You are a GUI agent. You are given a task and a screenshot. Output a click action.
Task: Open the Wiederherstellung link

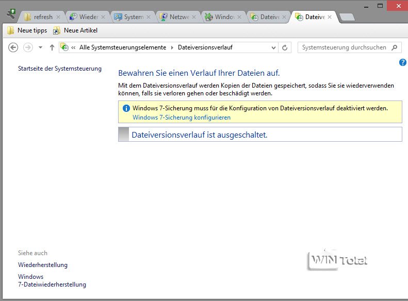[43, 265]
